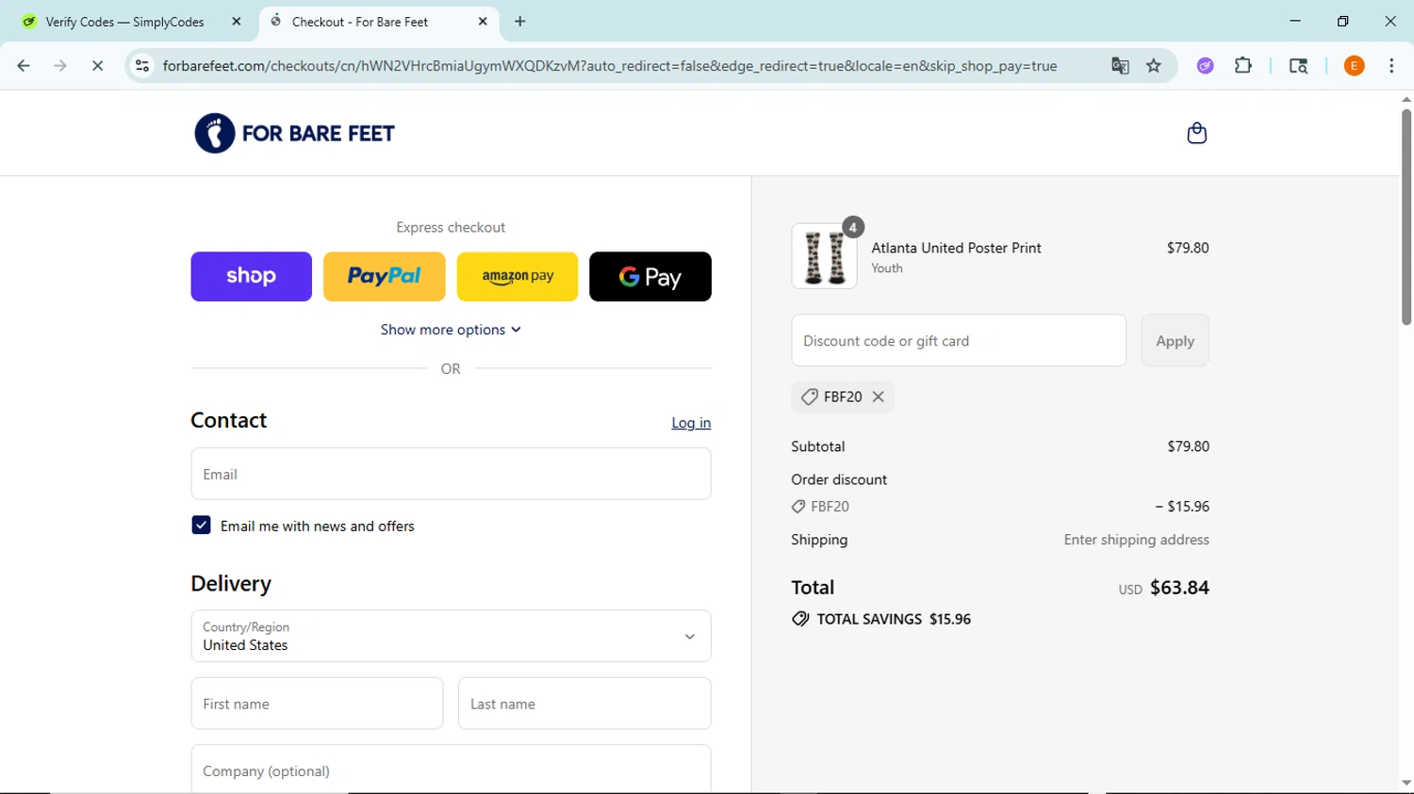Image resolution: width=1414 pixels, height=794 pixels.
Task: Open the purple browser extension icon
Action: tap(1206, 66)
